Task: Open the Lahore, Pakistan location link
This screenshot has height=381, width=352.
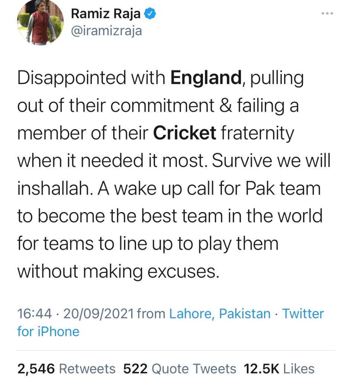Action: 220,314
